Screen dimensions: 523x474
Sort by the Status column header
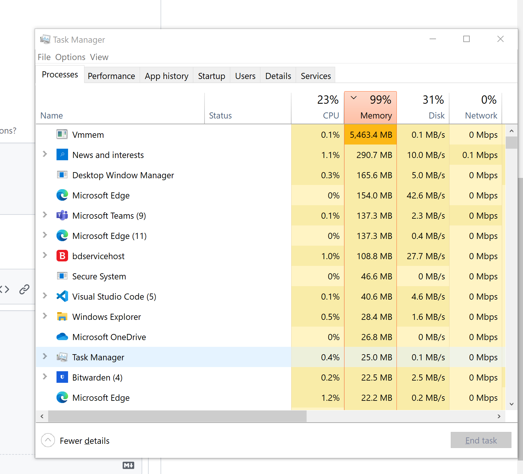(x=248, y=109)
